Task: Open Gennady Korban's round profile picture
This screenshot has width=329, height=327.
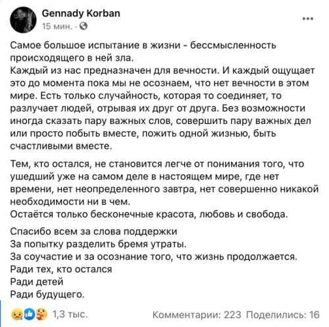Action: pos(23,20)
